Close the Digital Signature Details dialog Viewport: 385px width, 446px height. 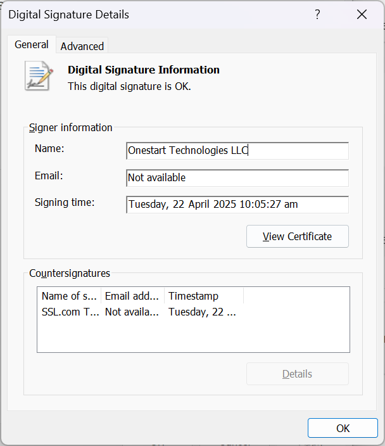coord(362,14)
